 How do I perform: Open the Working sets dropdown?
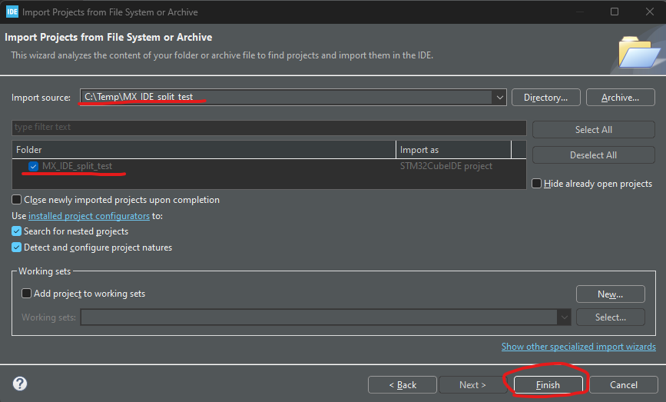click(565, 317)
